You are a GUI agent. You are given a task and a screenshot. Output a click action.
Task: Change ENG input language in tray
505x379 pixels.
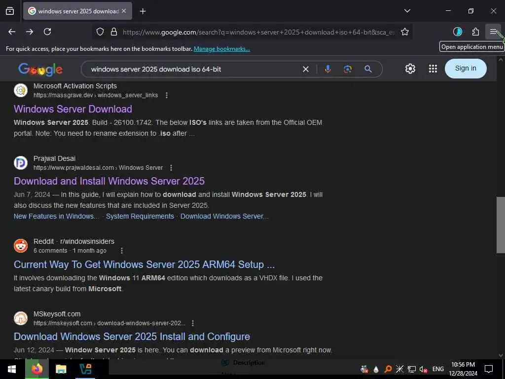click(438, 369)
